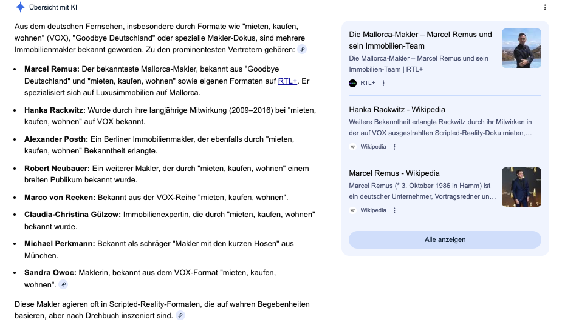Image resolution: width=562 pixels, height=328 pixels.
Task: Open options menu for Hanka Rackwitz Wikipedia source
Action: (x=394, y=147)
